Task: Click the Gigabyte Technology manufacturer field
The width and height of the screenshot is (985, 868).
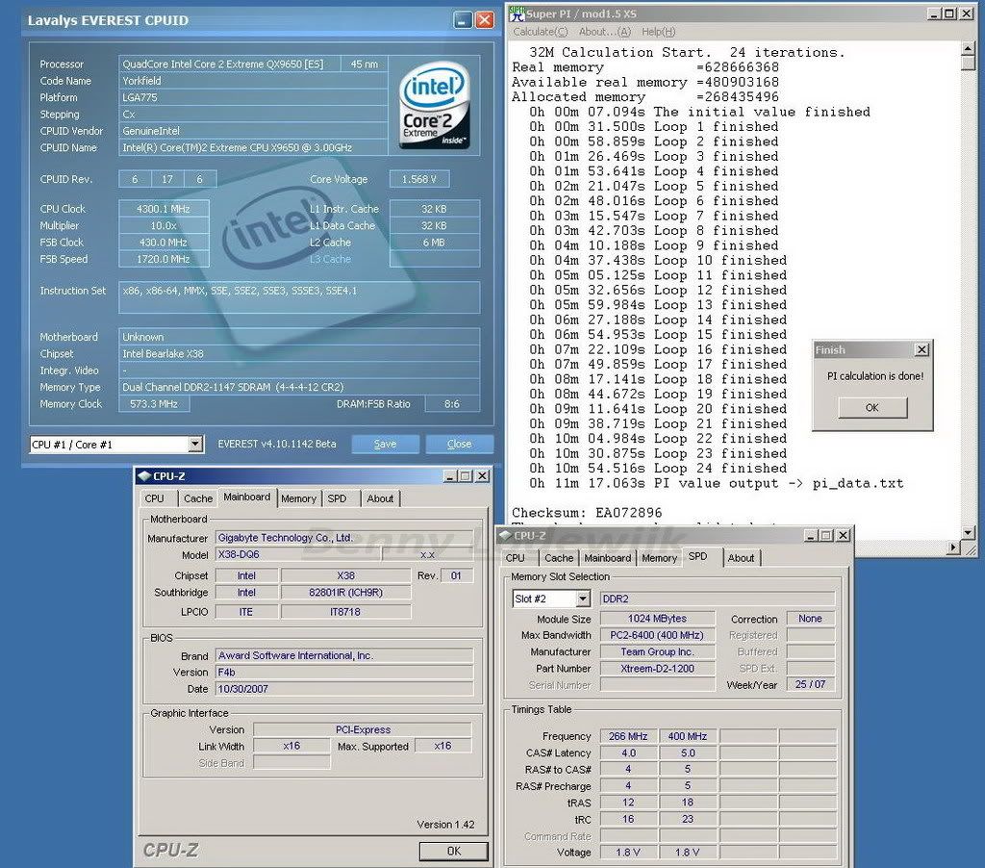Action: (x=344, y=537)
